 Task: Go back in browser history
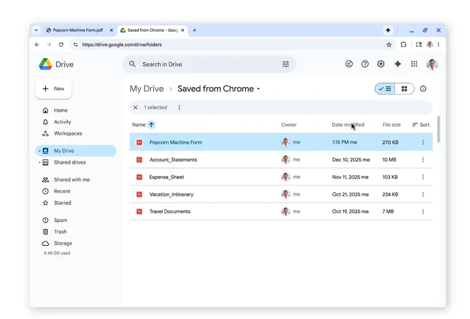click(x=37, y=45)
